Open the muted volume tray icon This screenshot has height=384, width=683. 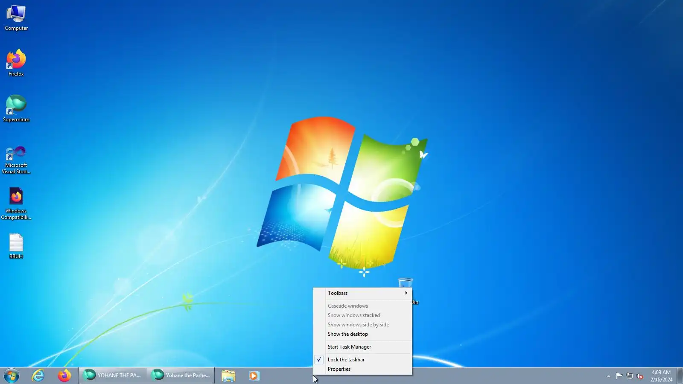pos(640,376)
